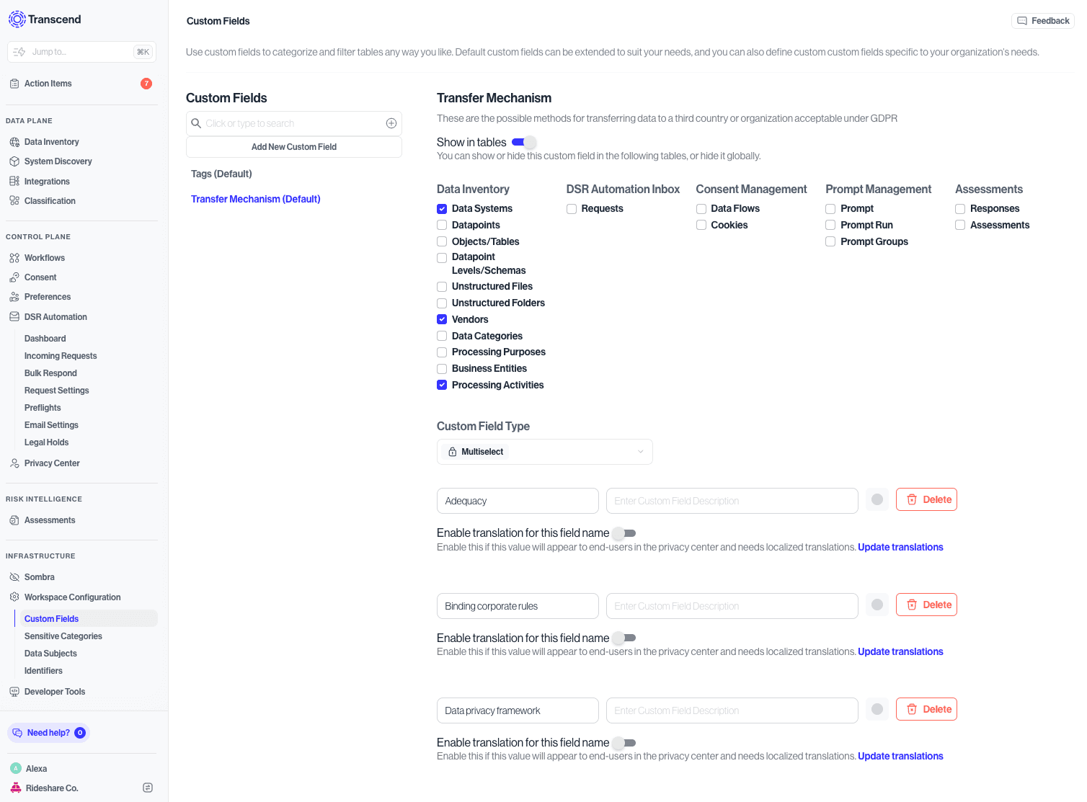Select Developer Tools from the sidebar
This screenshot has width=1087, height=802.
tap(54, 691)
